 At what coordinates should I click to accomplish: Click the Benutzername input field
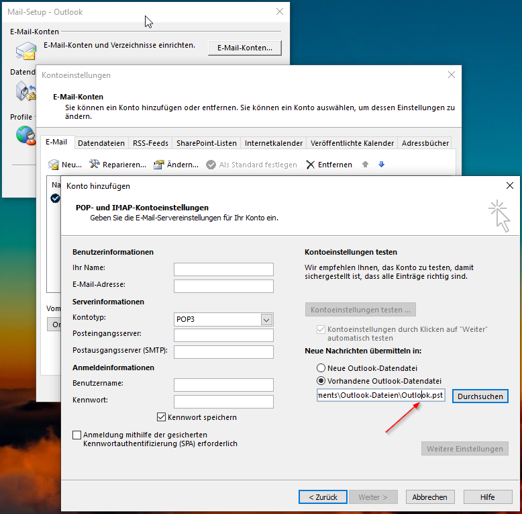click(x=223, y=385)
